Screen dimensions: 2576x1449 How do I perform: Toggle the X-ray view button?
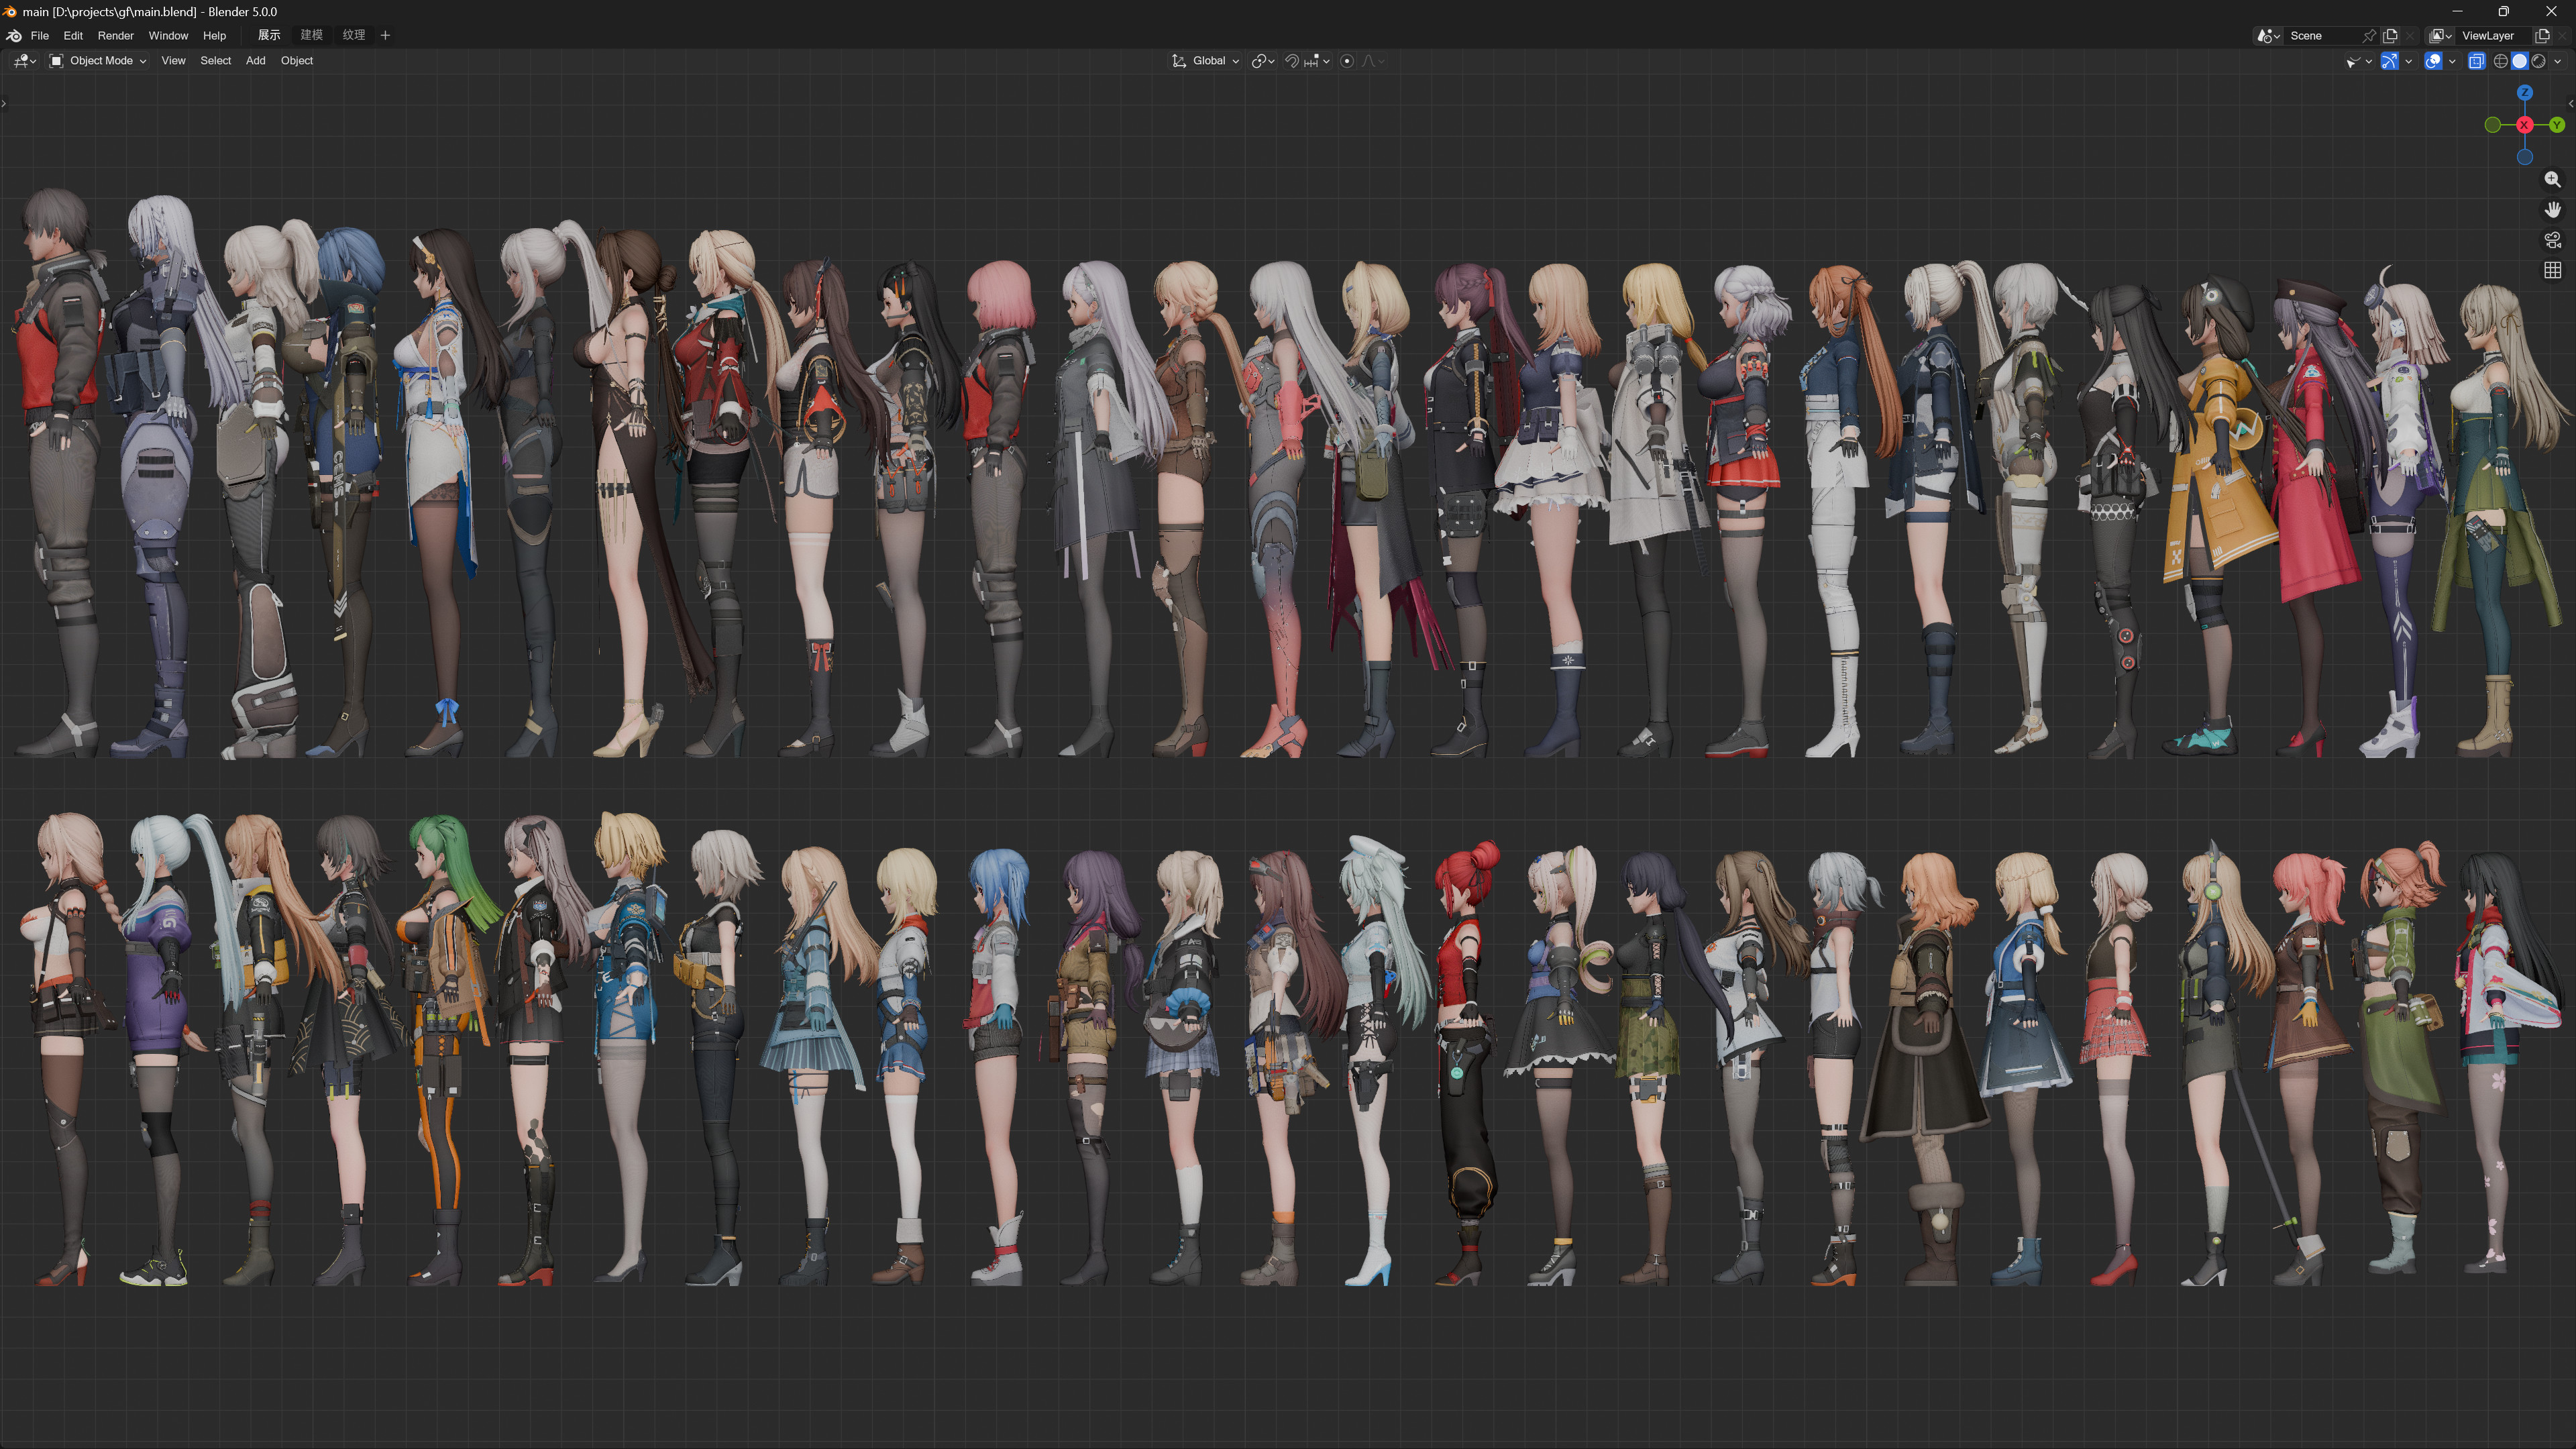tap(2476, 61)
